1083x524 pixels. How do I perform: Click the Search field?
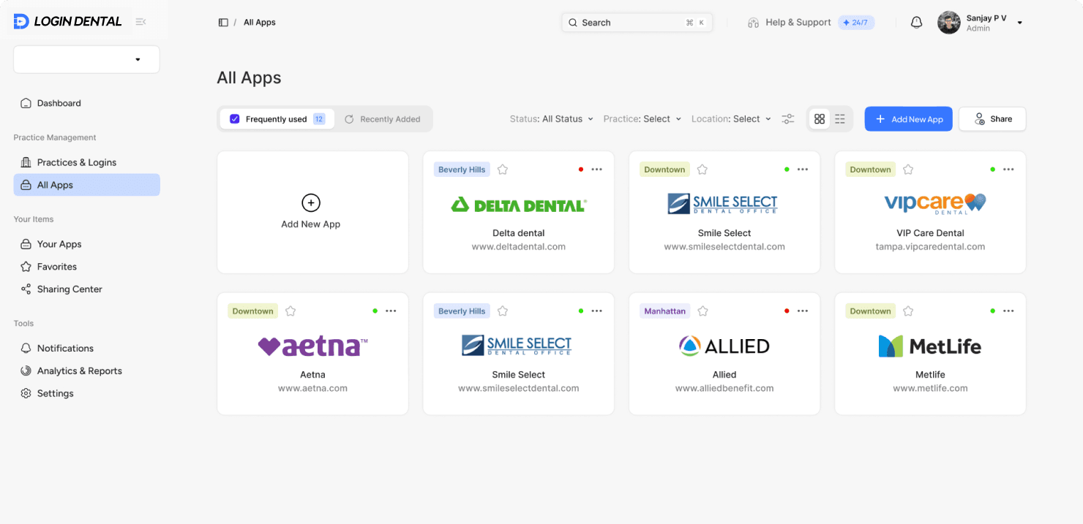637,23
